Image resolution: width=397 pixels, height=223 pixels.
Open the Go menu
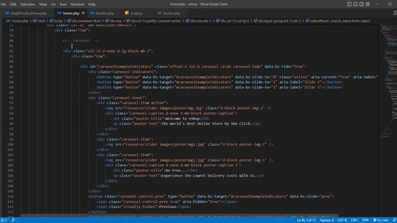pyautogui.click(x=53, y=4)
